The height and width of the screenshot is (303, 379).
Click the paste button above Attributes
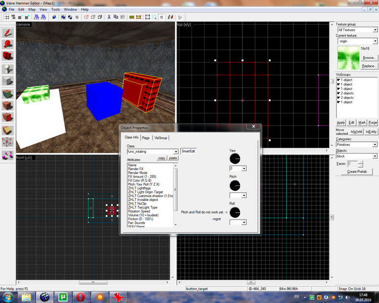click(173, 158)
